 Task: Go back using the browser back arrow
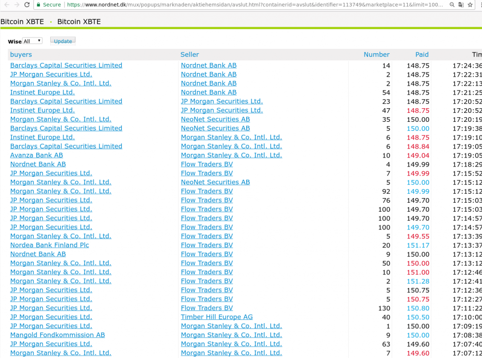pos(7,5)
